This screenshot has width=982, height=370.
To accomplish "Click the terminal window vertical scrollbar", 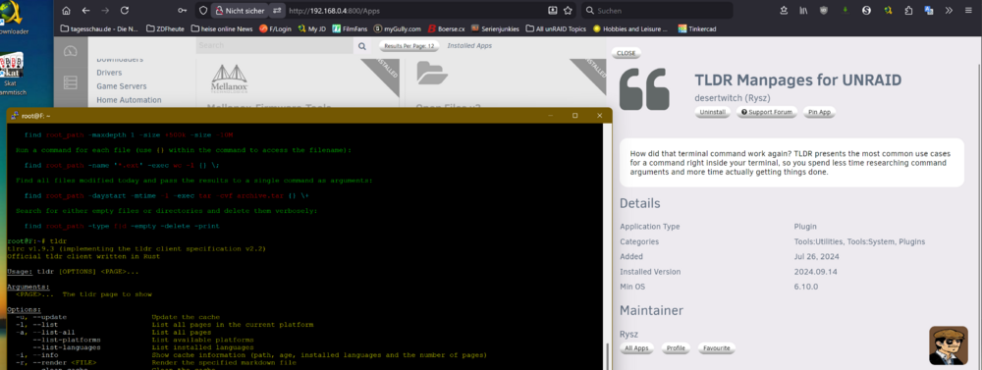I will coord(607,246).
